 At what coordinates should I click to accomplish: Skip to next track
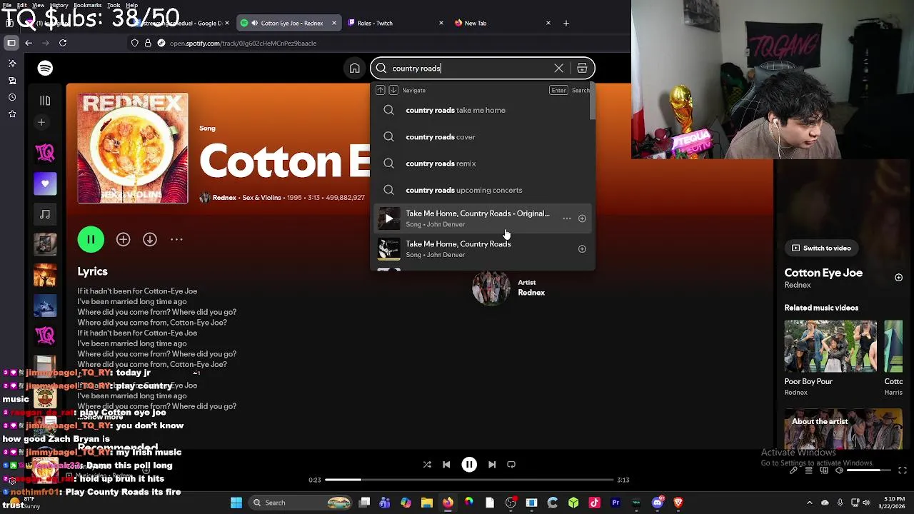[492, 465]
